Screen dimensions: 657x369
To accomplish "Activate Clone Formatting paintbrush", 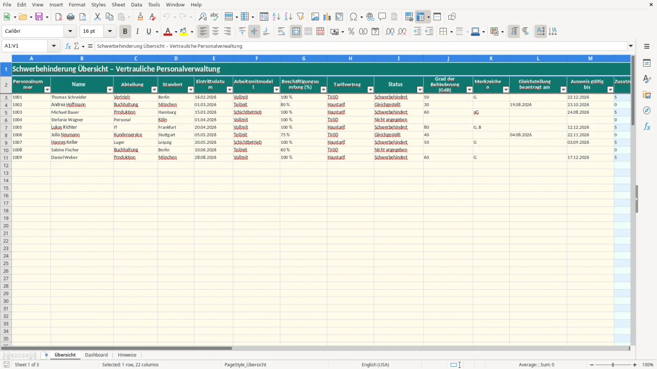I will tap(141, 17).
